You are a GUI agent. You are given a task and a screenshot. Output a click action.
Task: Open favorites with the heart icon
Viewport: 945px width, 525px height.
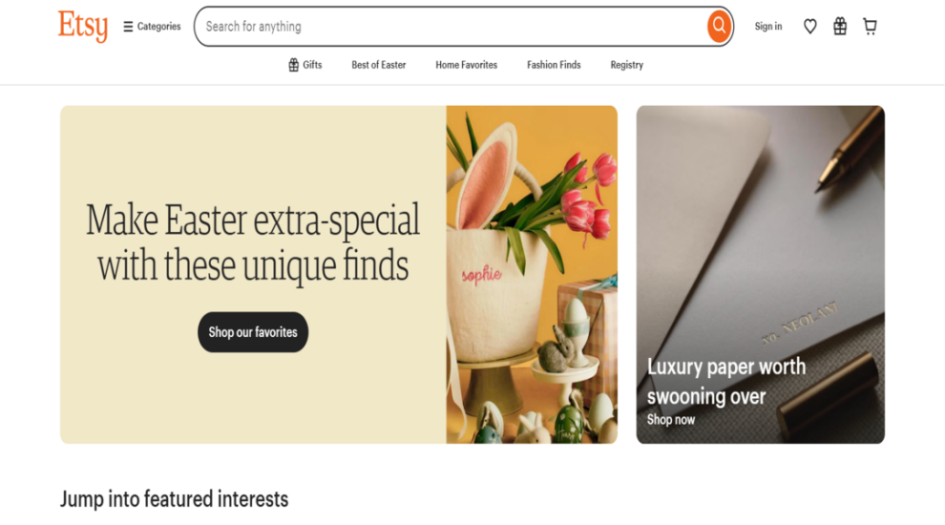(810, 27)
